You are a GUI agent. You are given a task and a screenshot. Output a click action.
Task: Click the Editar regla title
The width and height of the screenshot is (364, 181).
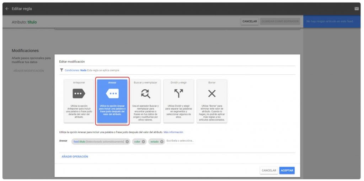pos(22,9)
